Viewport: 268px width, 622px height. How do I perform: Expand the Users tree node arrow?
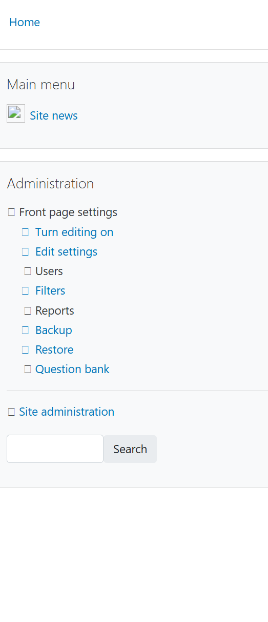tap(28, 271)
